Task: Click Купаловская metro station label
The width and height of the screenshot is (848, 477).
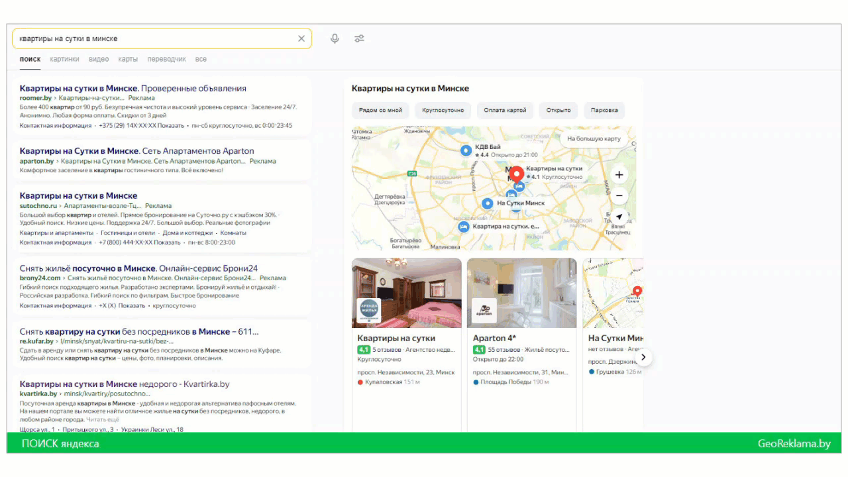Action: coord(383,382)
